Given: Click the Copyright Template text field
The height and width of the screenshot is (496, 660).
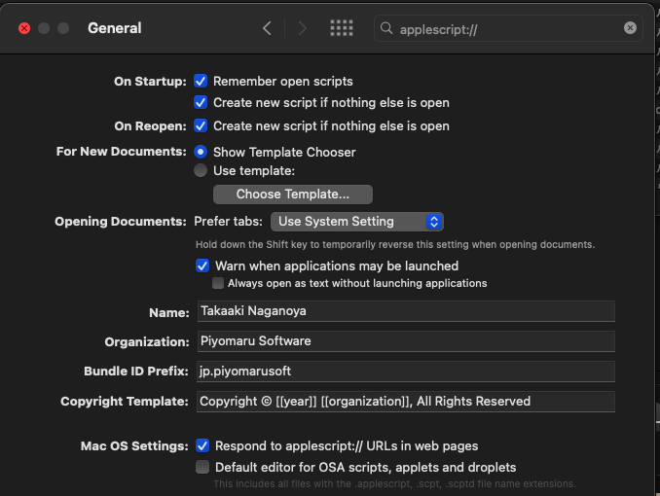Looking at the screenshot, I should (406, 402).
